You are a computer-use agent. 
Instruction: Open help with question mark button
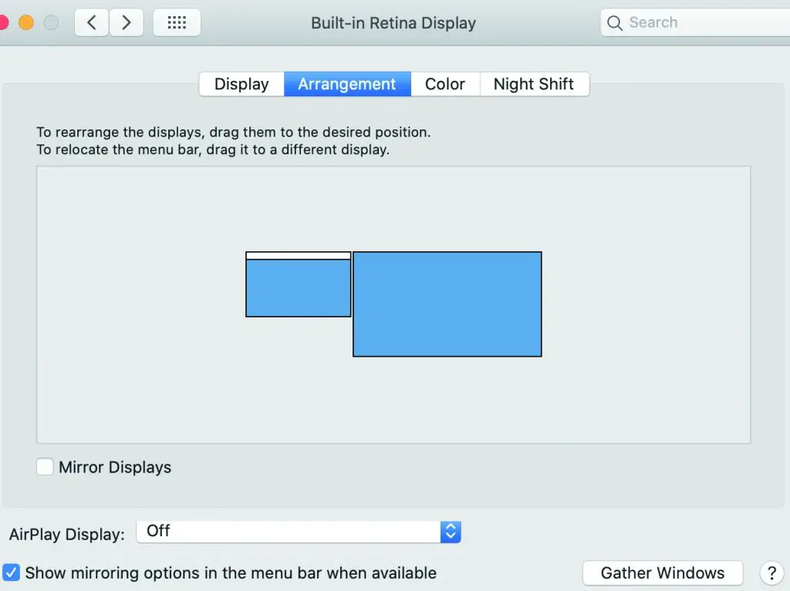point(771,573)
